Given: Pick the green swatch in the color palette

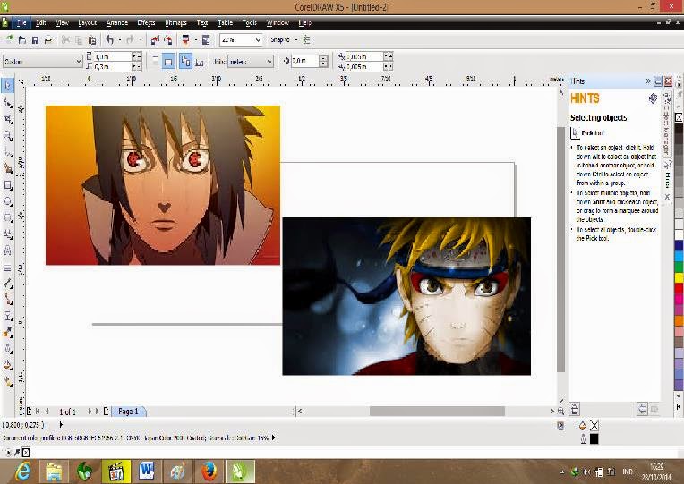Looking at the screenshot, I should point(679,267).
